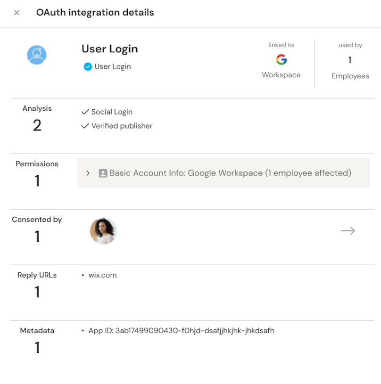This screenshot has width=381, height=384.
Task: Click the used by Employees count
Action: pos(350,60)
